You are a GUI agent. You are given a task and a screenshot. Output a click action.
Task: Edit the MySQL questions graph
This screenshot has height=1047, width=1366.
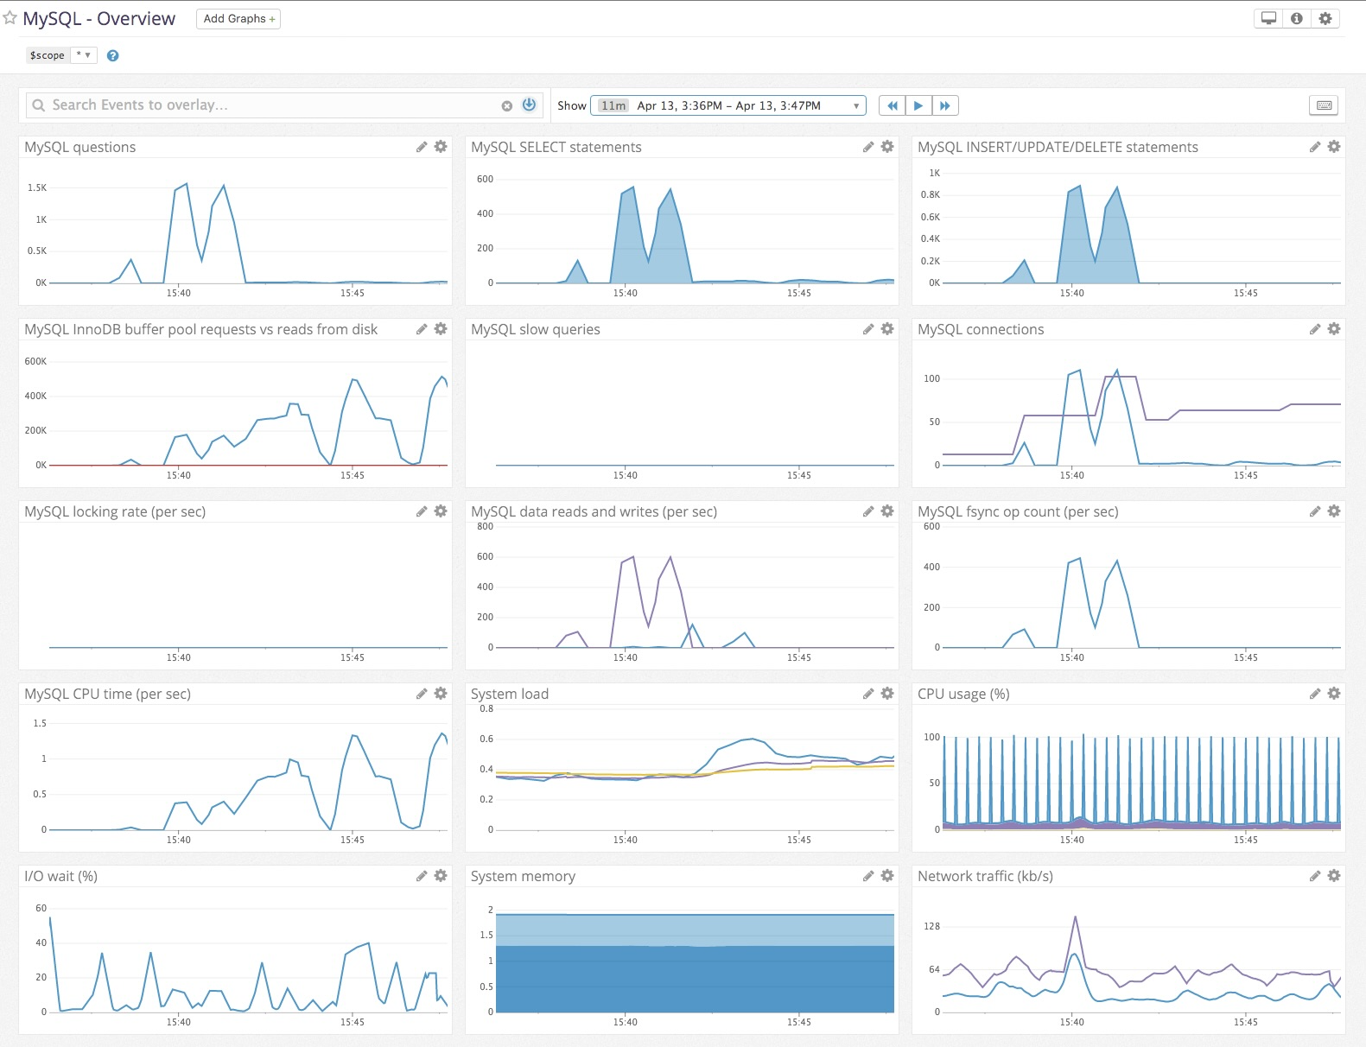[422, 147]
